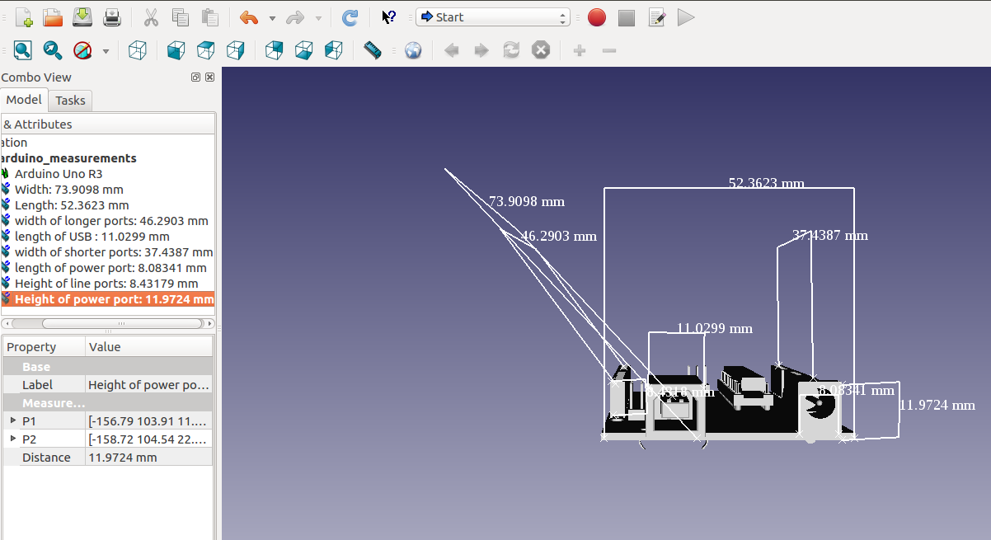Viewport: 991px width, 540px height.
Task: Fit all content in view
Action: (23, 50)
